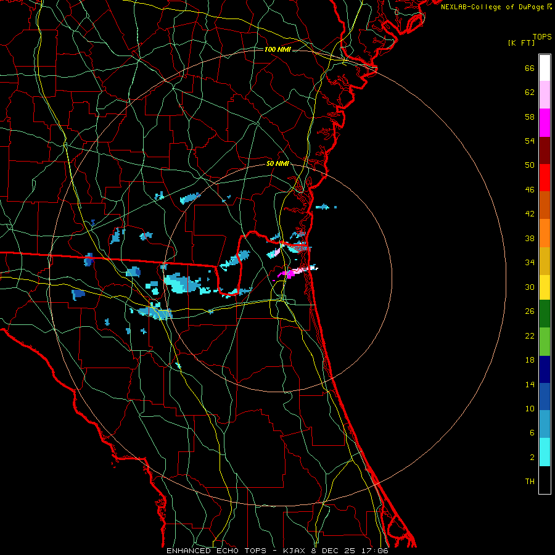Screen dimensions: 555x555
Task: Click the TOPS legend title
Action: 542,36
